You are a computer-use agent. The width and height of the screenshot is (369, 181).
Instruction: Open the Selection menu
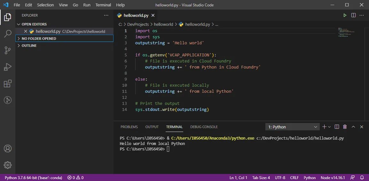45,5
